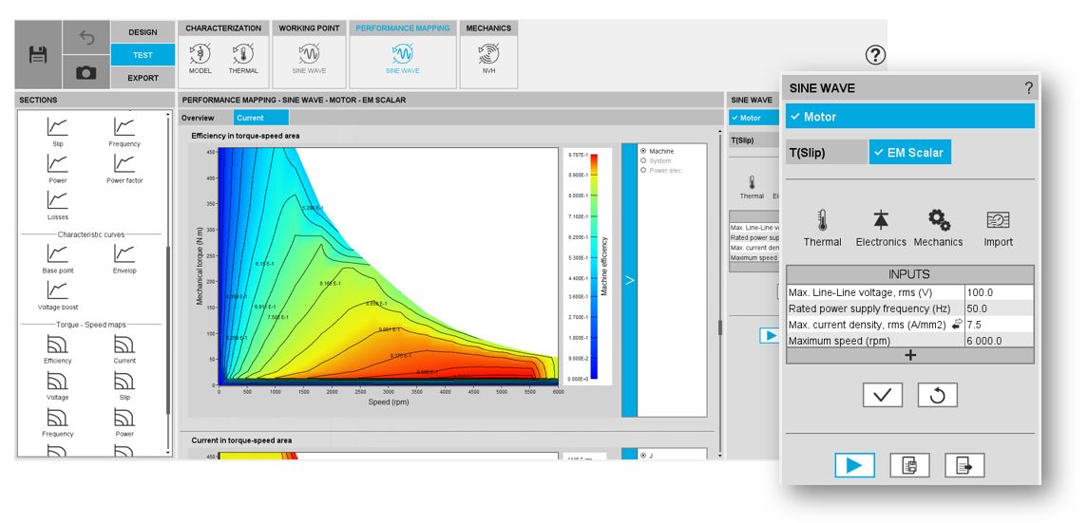Image resolution: width=1088 pixels, height=523 pixels.
Task: Switch to the Overview tab
Action: point(199,118)
